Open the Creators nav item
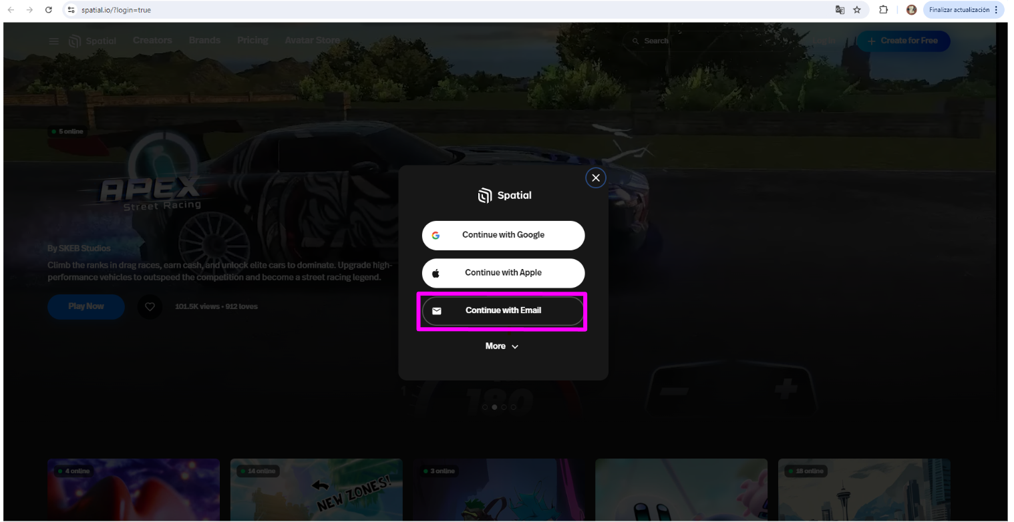The width and height of the screenshot is (1014, 522). pos(152,40)
